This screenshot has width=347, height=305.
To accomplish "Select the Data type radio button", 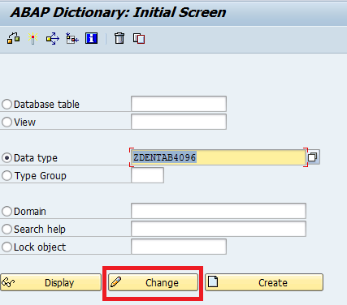I will click(7, 157).
